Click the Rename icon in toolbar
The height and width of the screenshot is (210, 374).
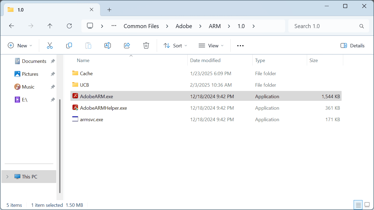[x=108, y=45]
